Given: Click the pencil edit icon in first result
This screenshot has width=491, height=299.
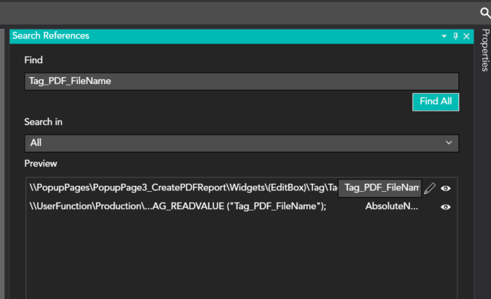Looking at the screenshot, I should 430,188.
